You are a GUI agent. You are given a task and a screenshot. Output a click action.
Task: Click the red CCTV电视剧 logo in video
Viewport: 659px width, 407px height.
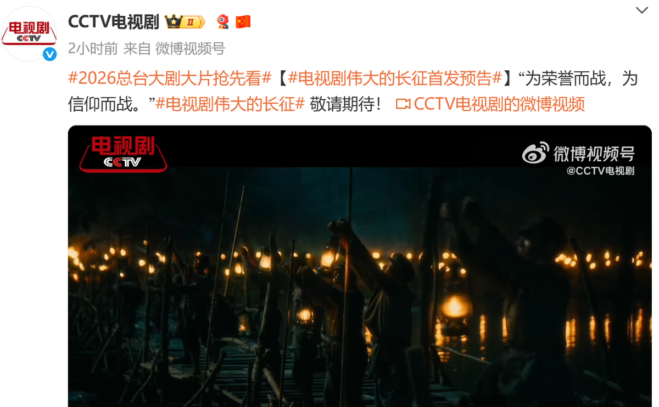pos(123,154)
